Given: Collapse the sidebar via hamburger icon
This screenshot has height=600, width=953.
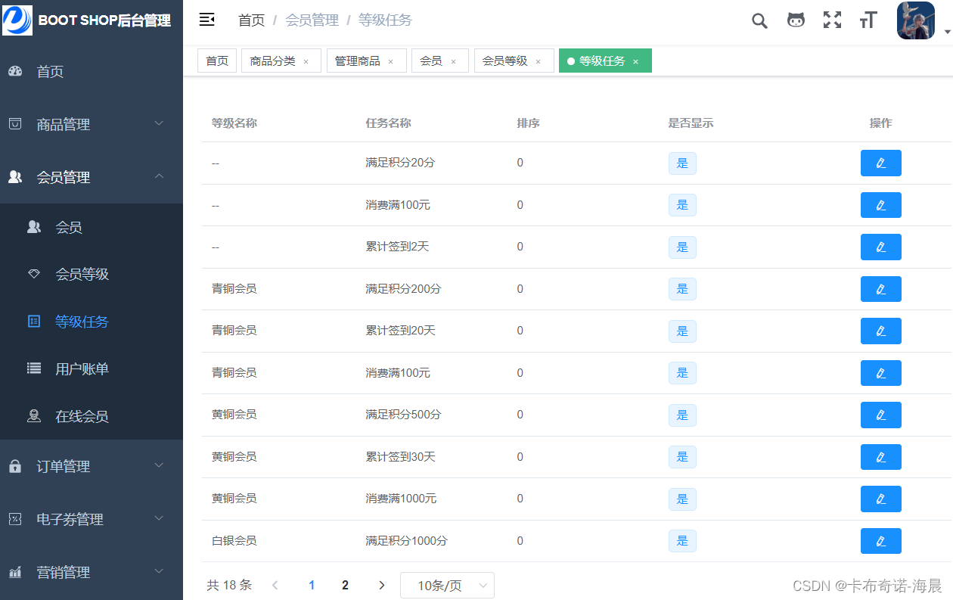Looking at the screenshot, I should click(207, 20).
